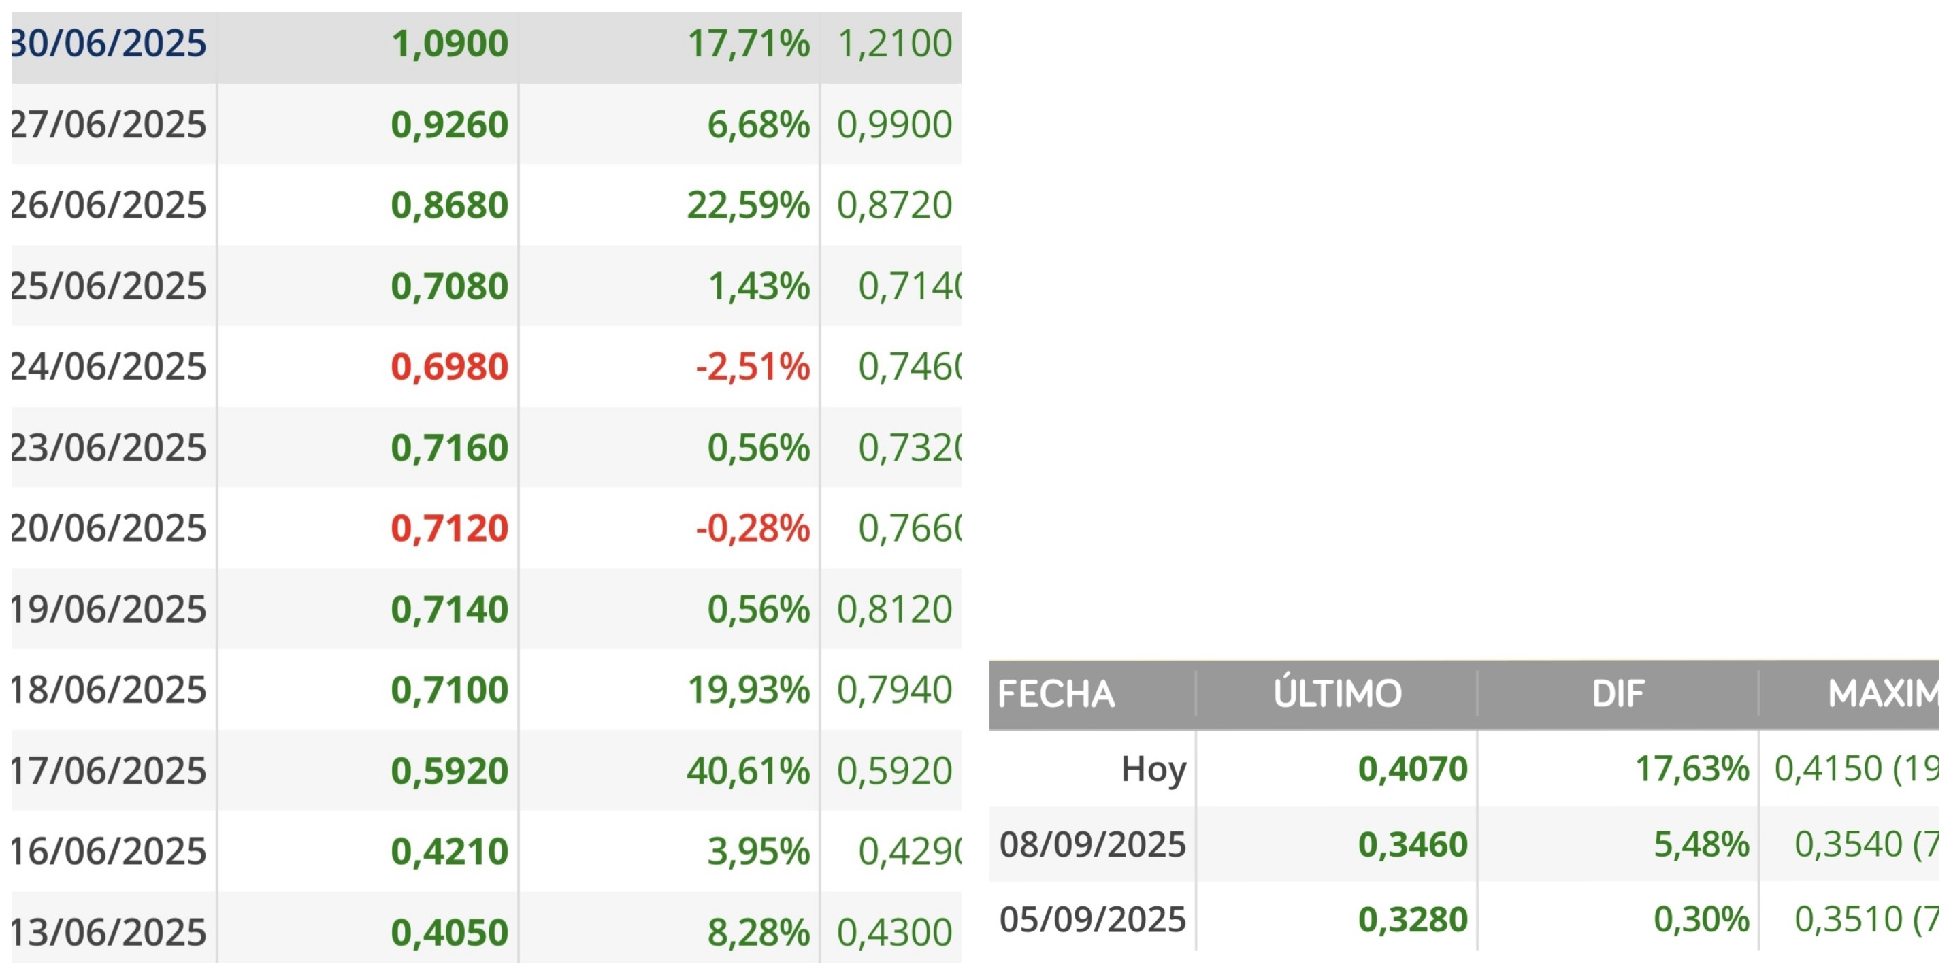Click the Hoy row label

(1153, 770)
